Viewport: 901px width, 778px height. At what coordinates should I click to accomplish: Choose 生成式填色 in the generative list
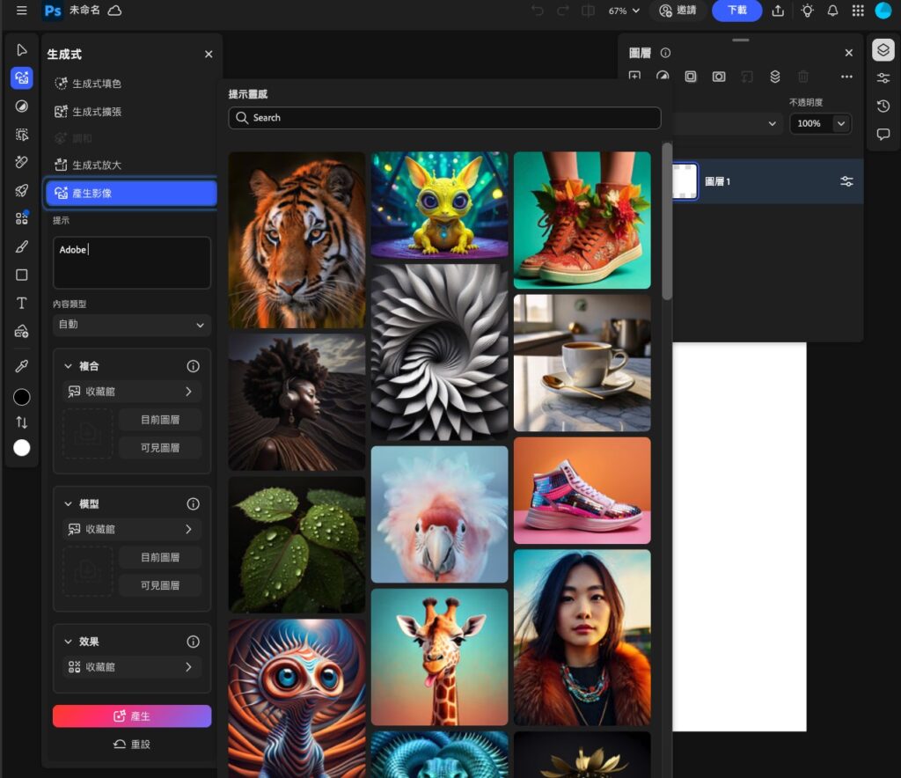point(97,84)
